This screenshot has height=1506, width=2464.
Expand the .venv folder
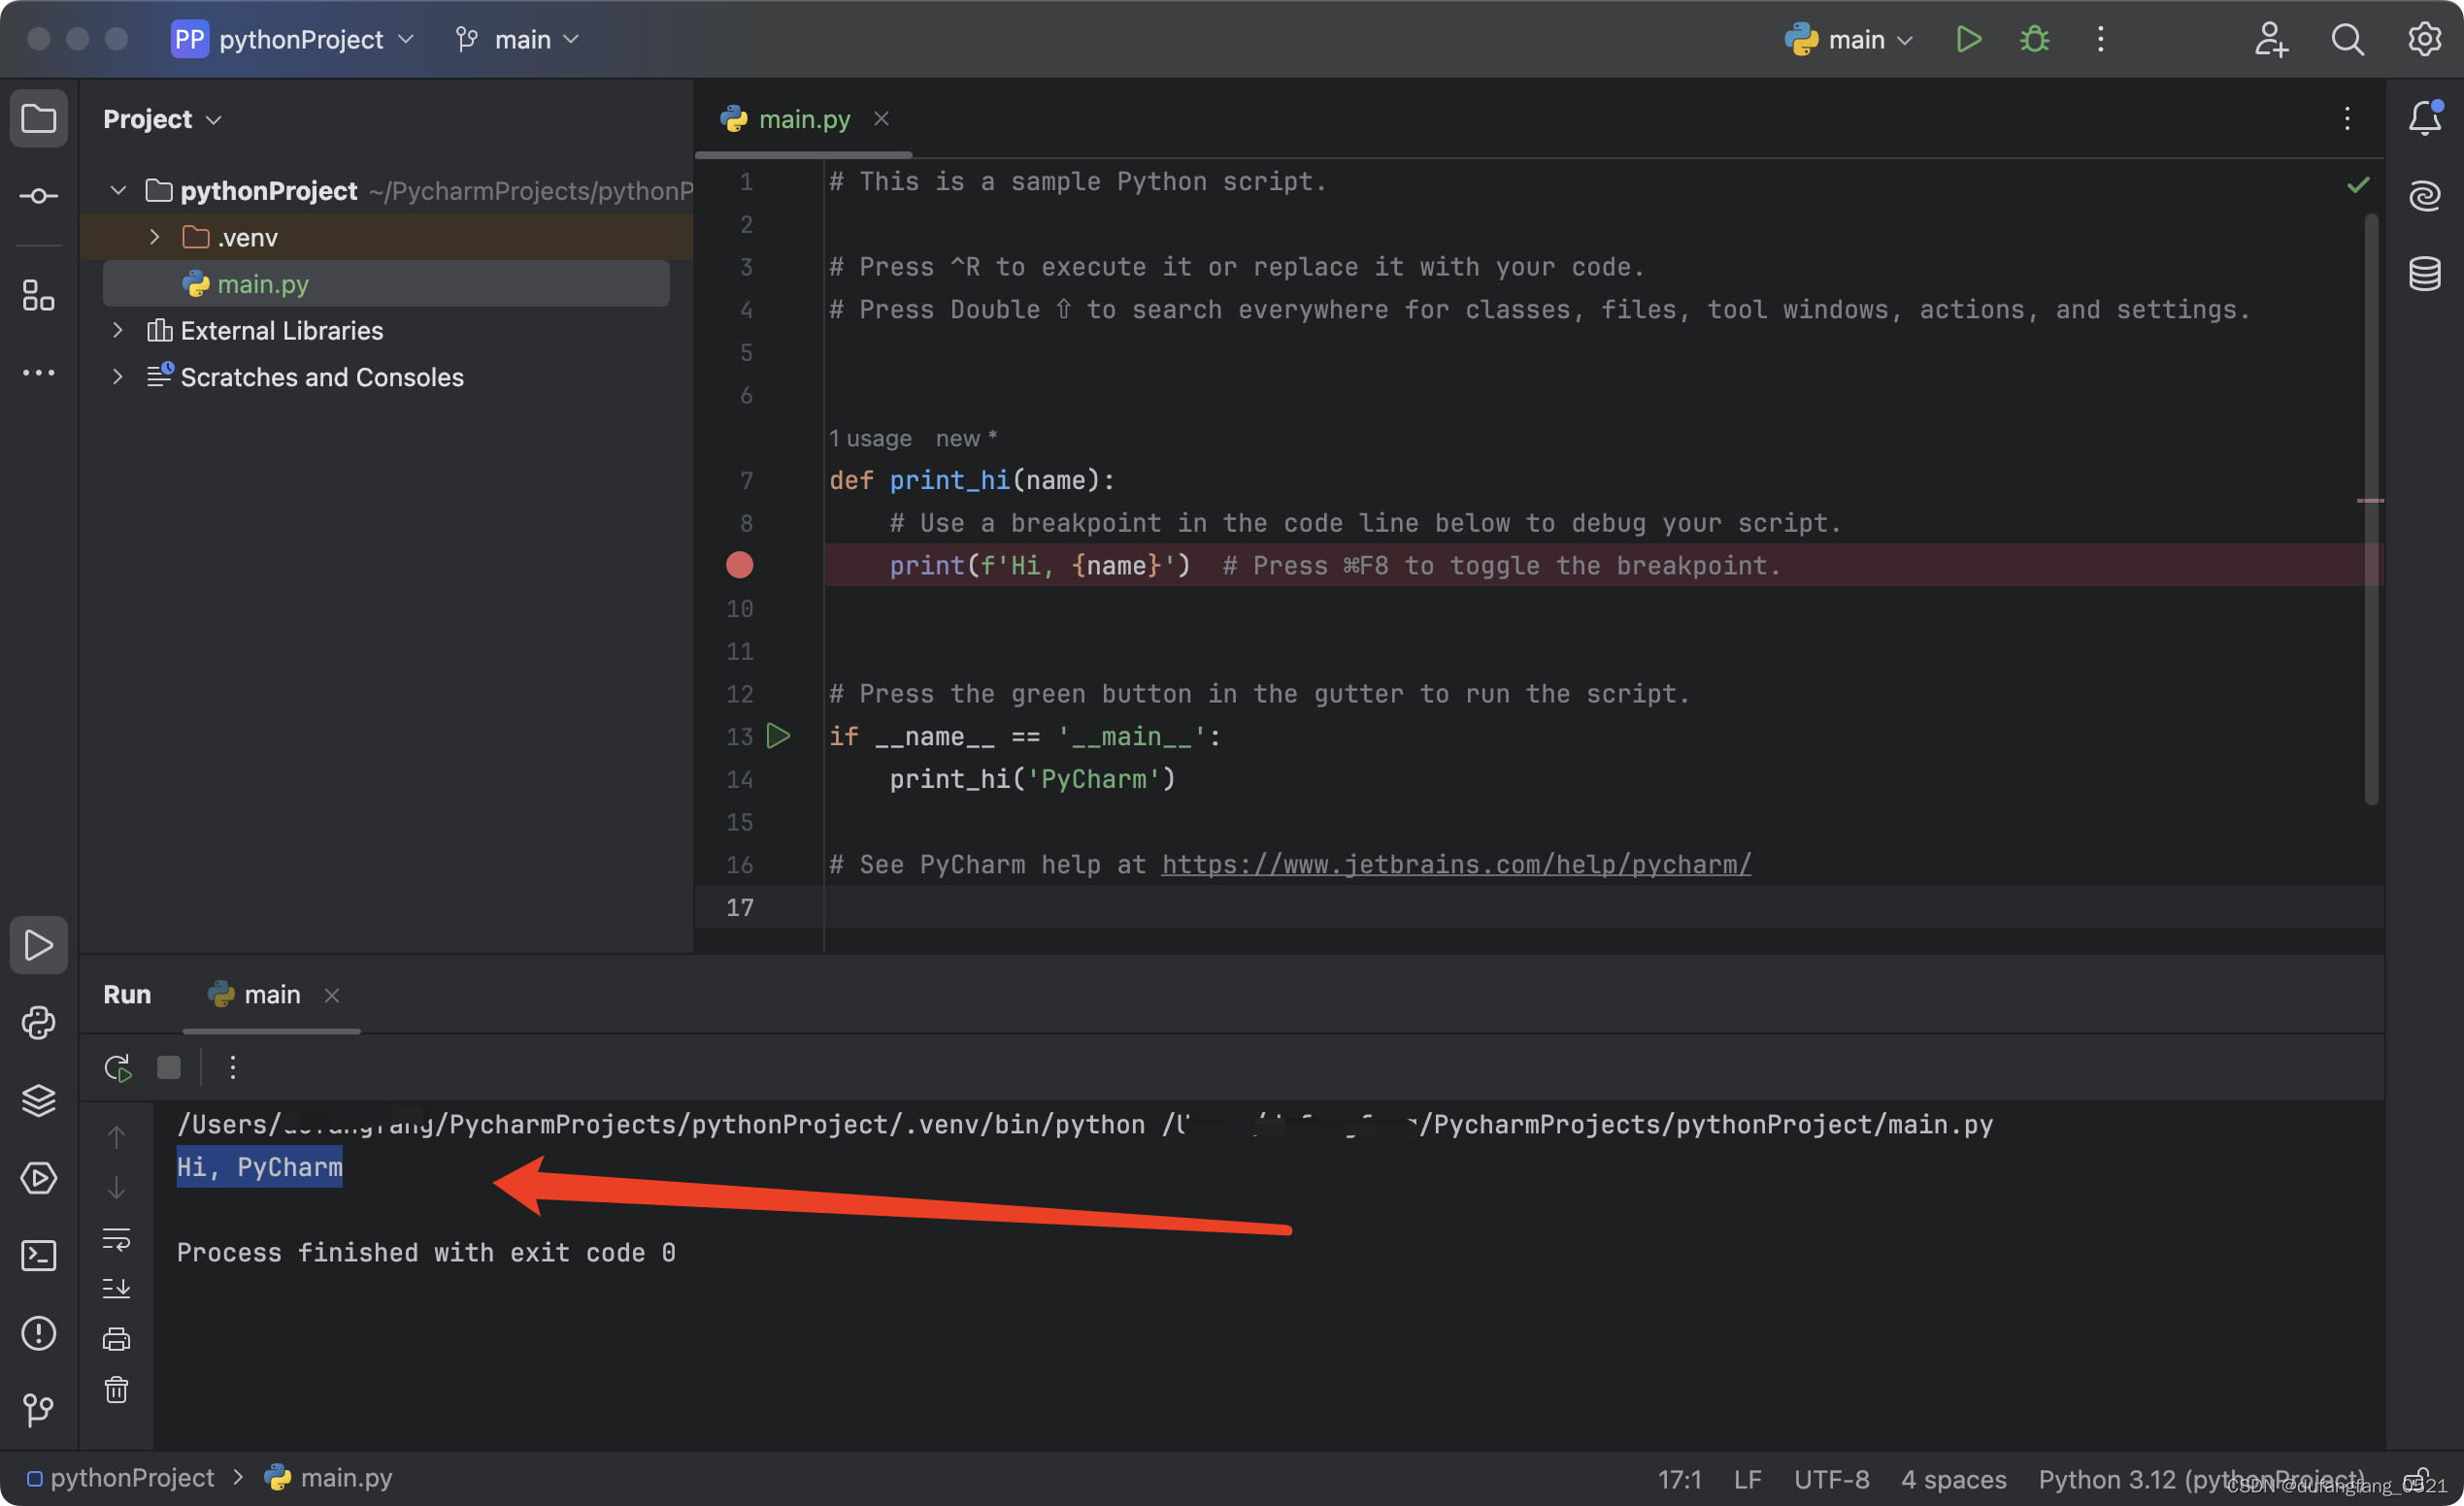point(154,237)
